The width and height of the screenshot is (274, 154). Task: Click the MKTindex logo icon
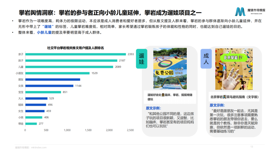tap(240, 12)
